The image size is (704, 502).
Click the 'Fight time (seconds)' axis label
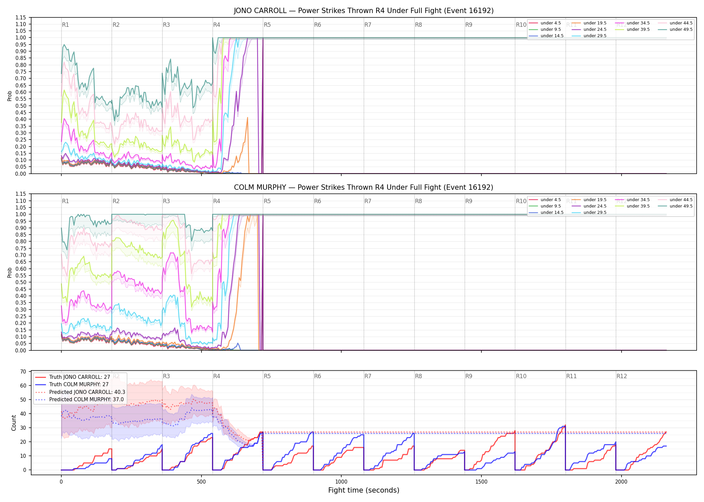click(x=364, y=490)
